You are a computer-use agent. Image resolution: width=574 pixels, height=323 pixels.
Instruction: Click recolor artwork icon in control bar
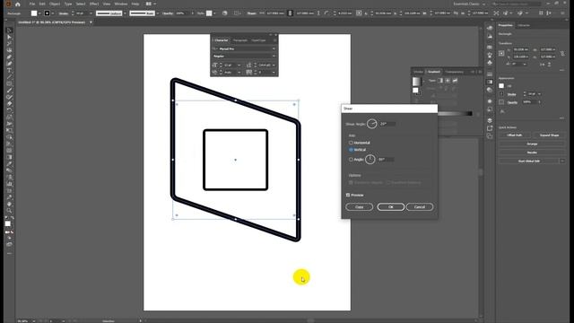[x=225, y=13]
